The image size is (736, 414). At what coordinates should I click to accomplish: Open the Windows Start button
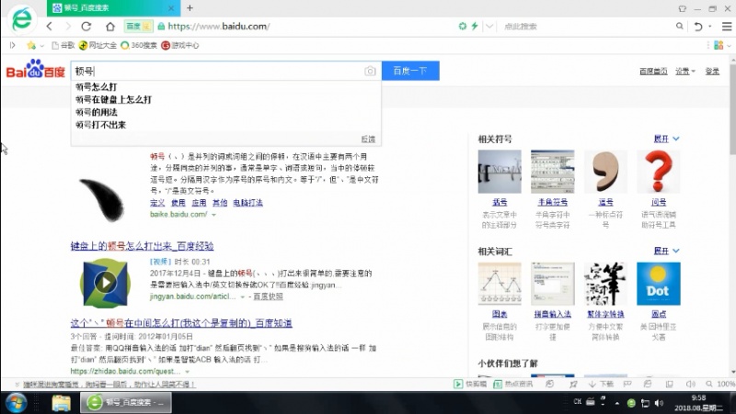pyautogui.click(x=16, y=402)
